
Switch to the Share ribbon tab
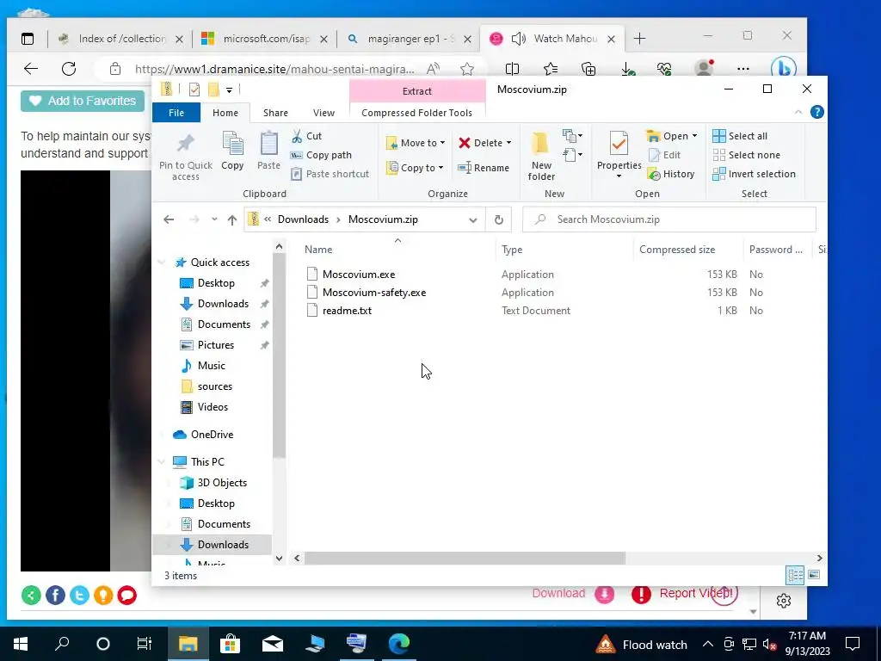(275, 113)
